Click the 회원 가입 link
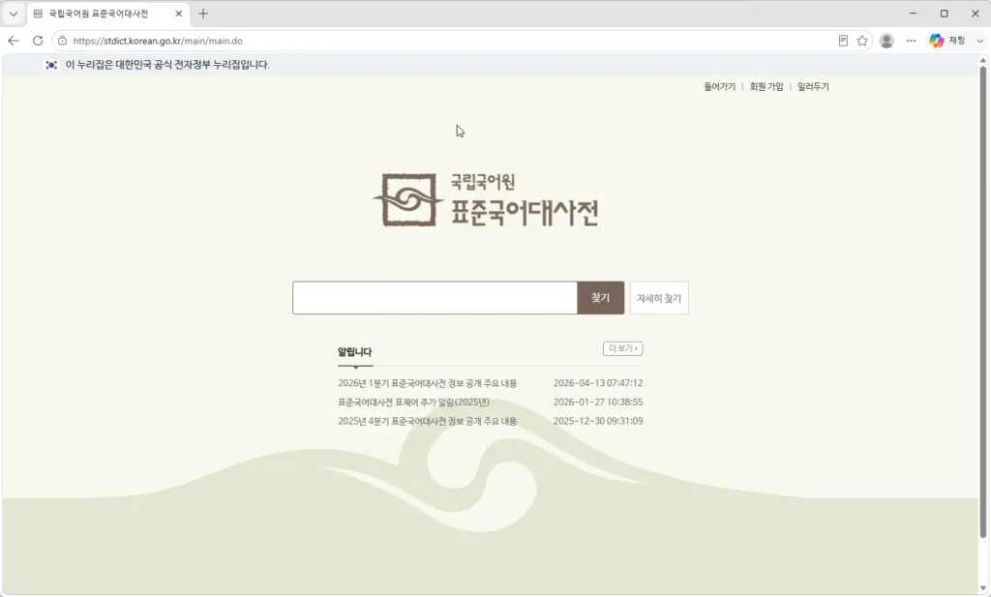The image size is (991, 597). [766, 86]
